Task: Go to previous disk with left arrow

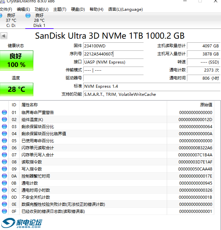Action: [4, 36]
